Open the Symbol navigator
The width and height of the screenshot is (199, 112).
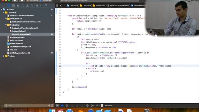[x=18, y=6]
